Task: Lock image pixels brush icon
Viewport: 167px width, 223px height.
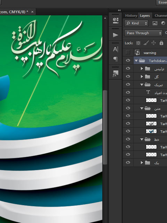Action: point(146,43)
